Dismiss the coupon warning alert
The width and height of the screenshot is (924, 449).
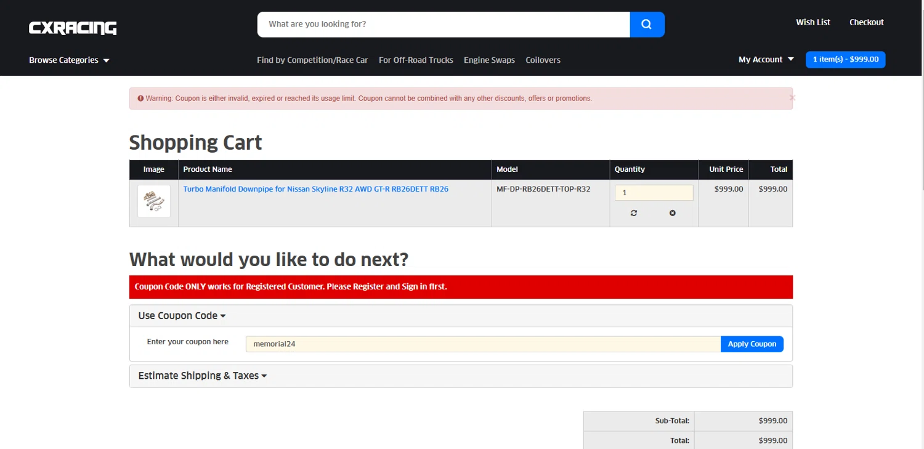[792, 97]
